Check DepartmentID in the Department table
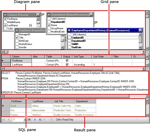 (49, 22)
